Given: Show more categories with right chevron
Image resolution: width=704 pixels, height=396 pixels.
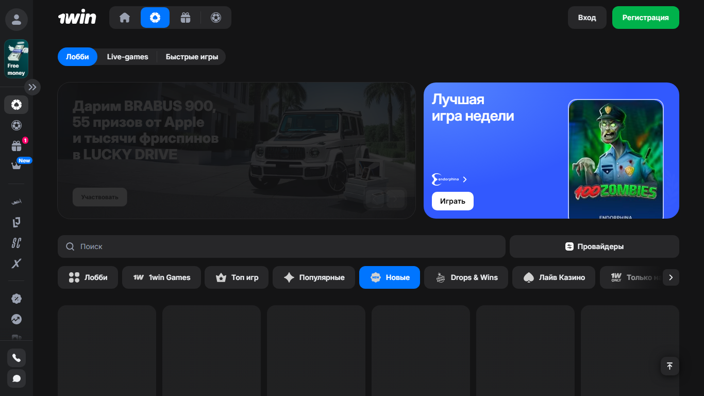Looking at the screenshot, I should (671, 277).
